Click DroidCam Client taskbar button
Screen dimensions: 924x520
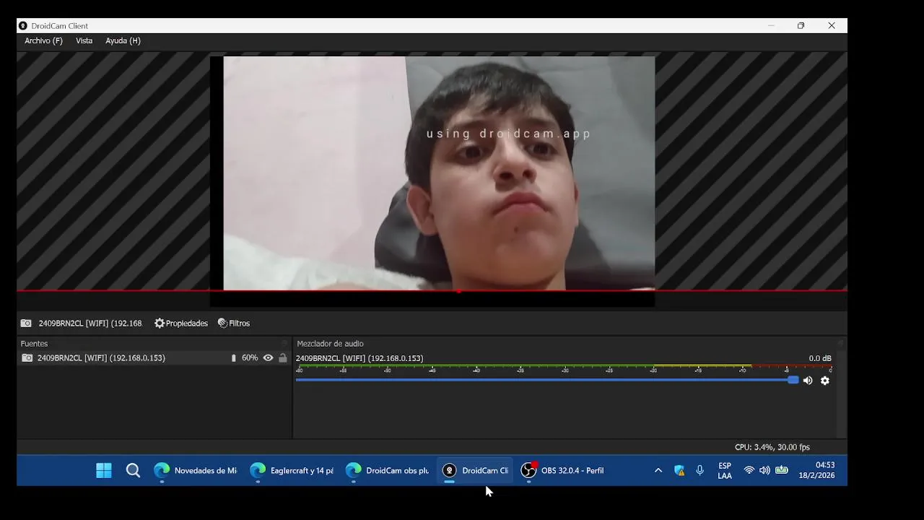475,471
